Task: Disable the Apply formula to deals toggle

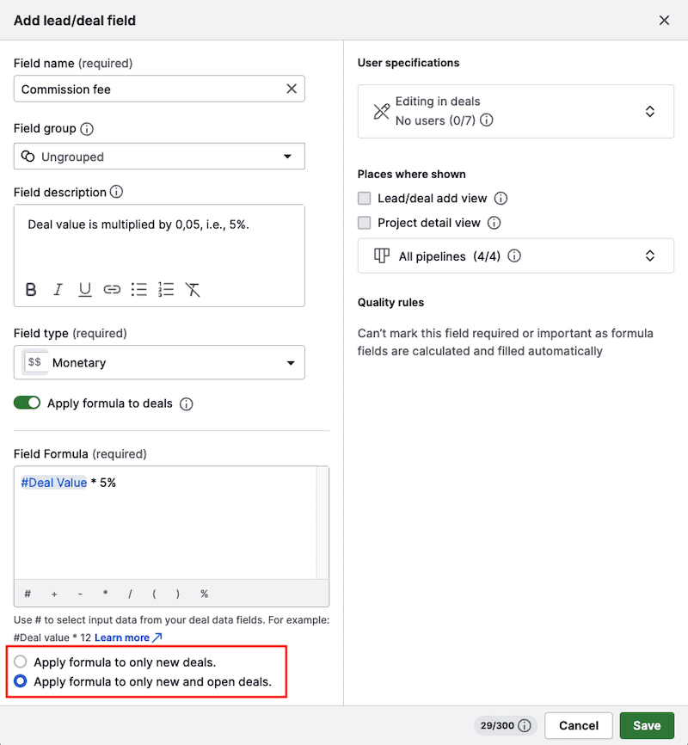Action: (x=28, y=403)
